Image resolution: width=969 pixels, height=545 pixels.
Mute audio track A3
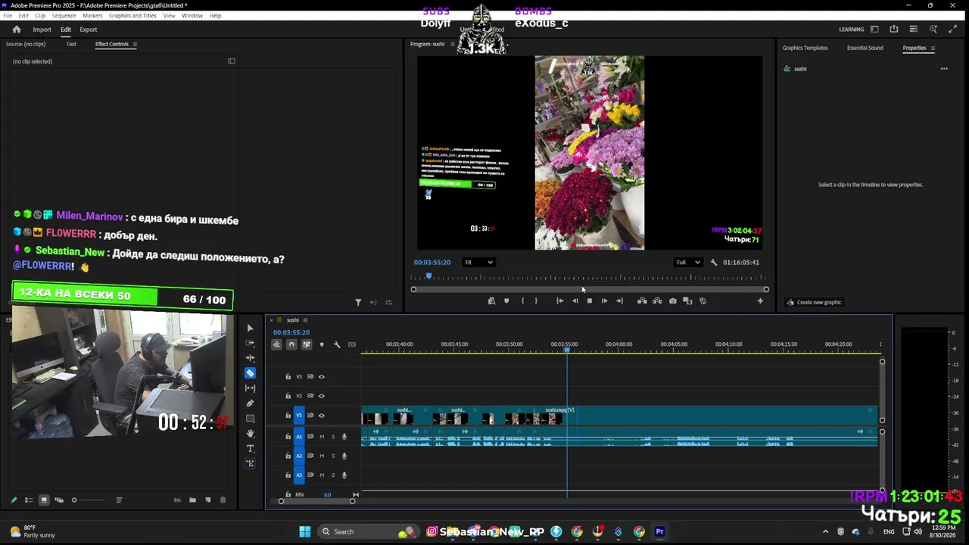tap(322, 475)
